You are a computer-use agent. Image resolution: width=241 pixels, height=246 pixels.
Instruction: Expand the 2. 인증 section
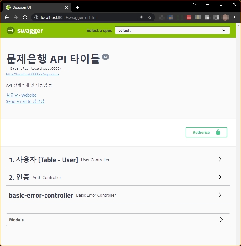118,177
